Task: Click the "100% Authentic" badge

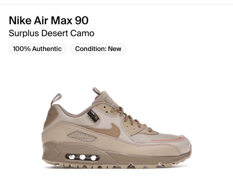Action: coord(37,49)
